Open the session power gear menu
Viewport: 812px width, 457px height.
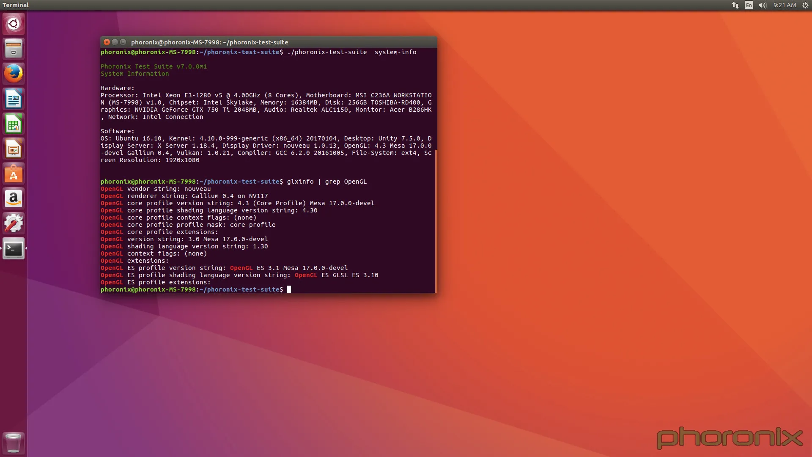tap(805, 5)
